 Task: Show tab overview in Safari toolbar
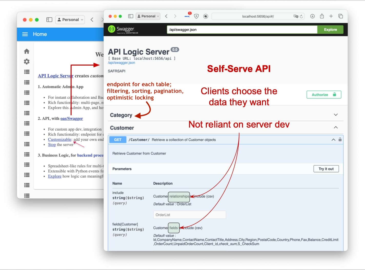tap(341, 16)
